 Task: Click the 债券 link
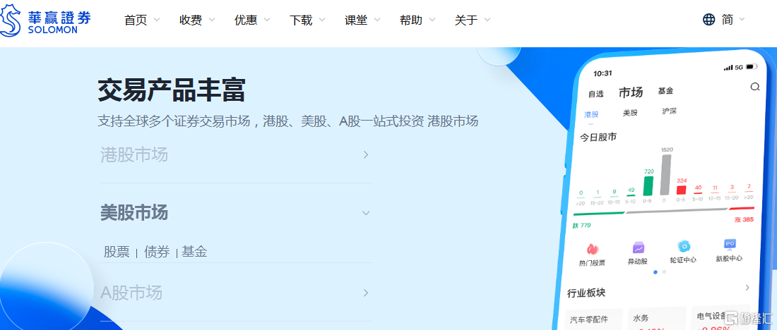coord(157,252)
